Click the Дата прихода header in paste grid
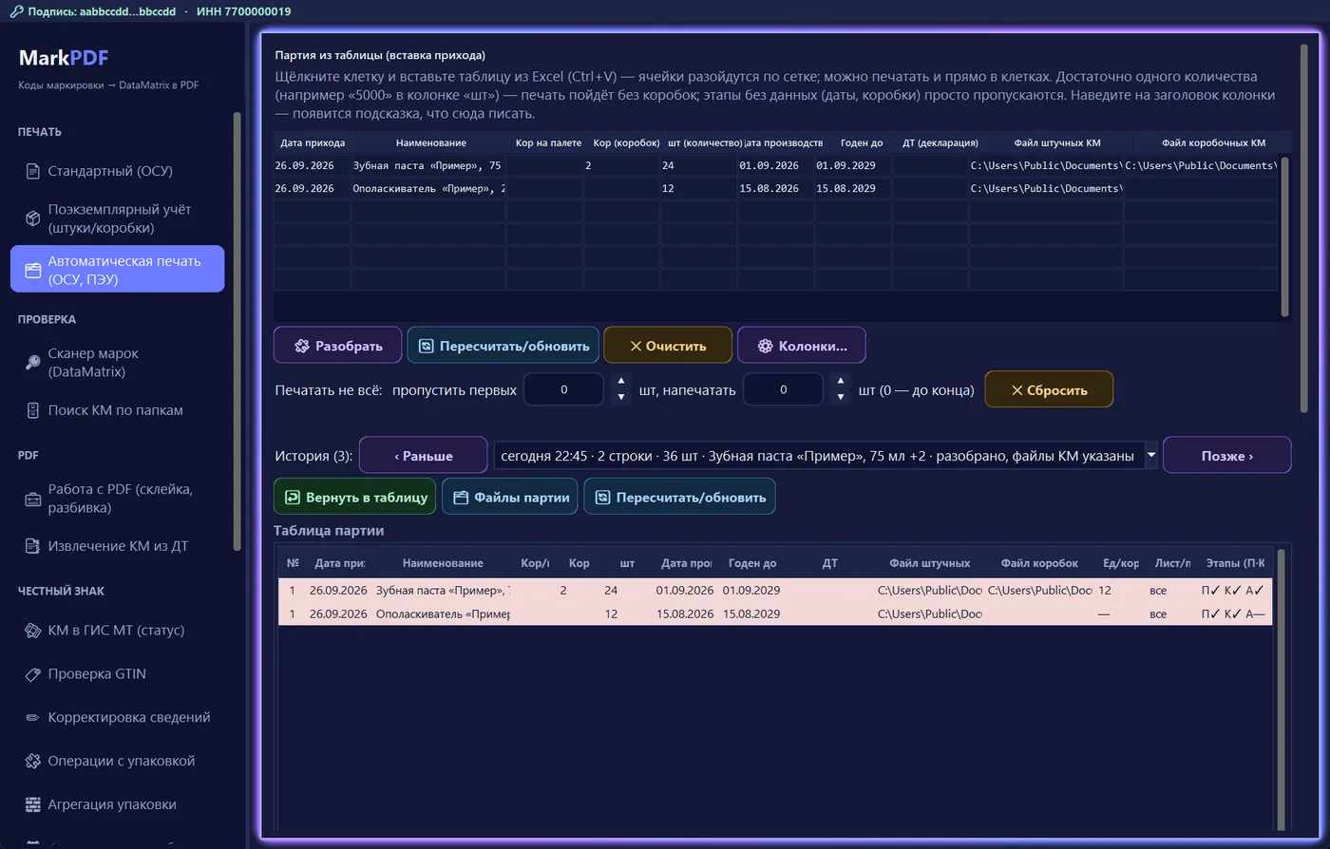 pos(313,142)
